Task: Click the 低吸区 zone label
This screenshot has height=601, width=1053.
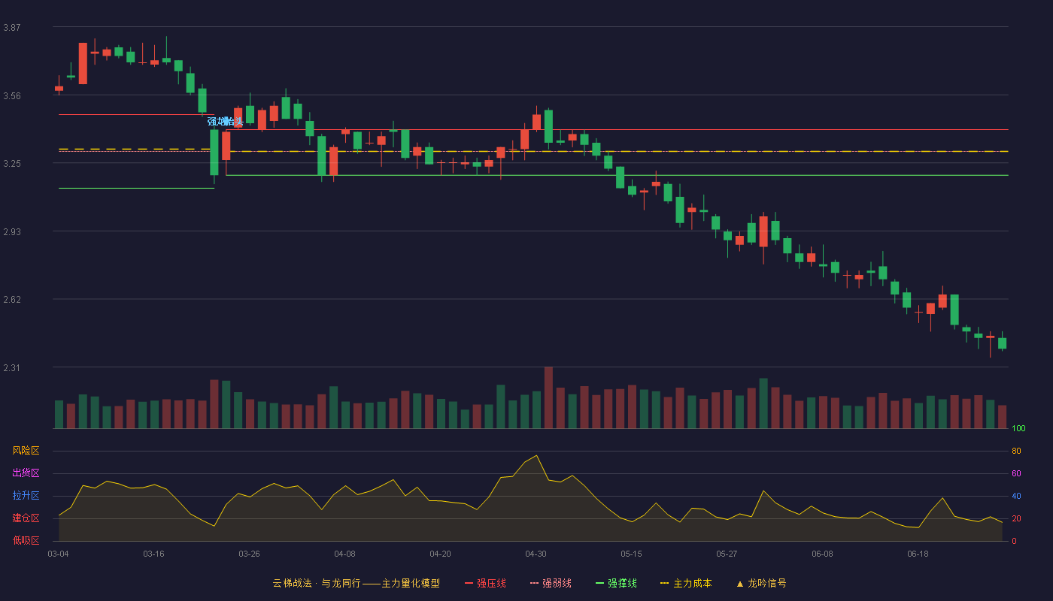Action: [x=26, y=540]
